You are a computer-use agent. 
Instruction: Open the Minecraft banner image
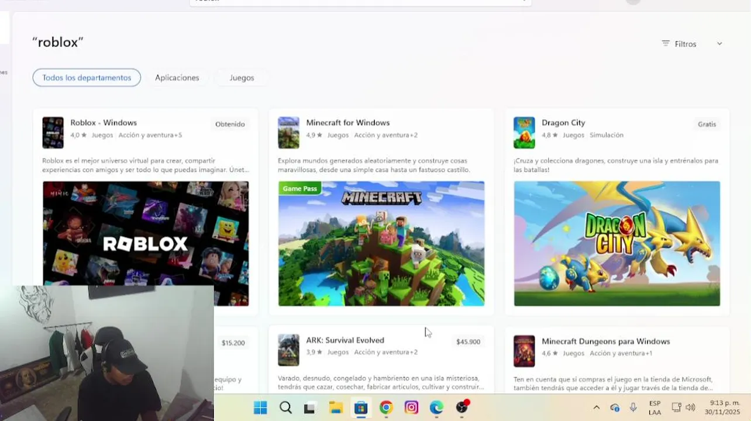coord(381,243)
